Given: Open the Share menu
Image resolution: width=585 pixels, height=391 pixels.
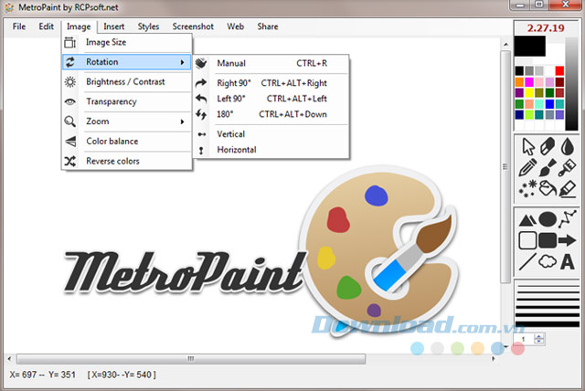Looking at the screenshot, I should coord(268,26).
